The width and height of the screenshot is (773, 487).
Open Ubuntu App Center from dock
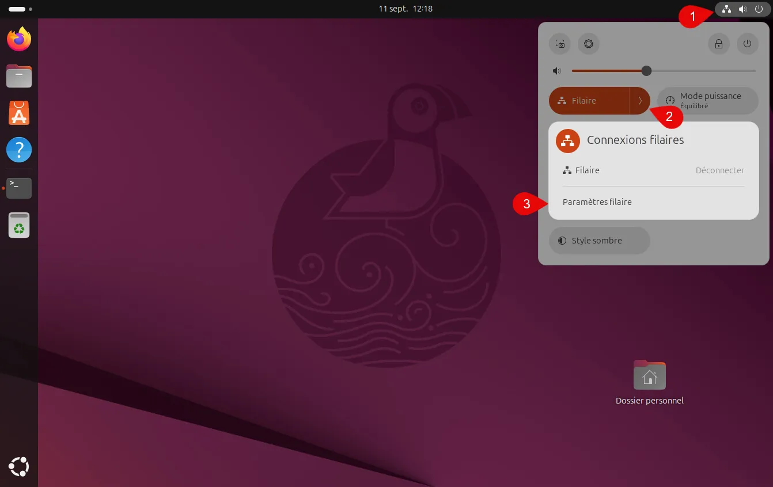click(19, 113)
